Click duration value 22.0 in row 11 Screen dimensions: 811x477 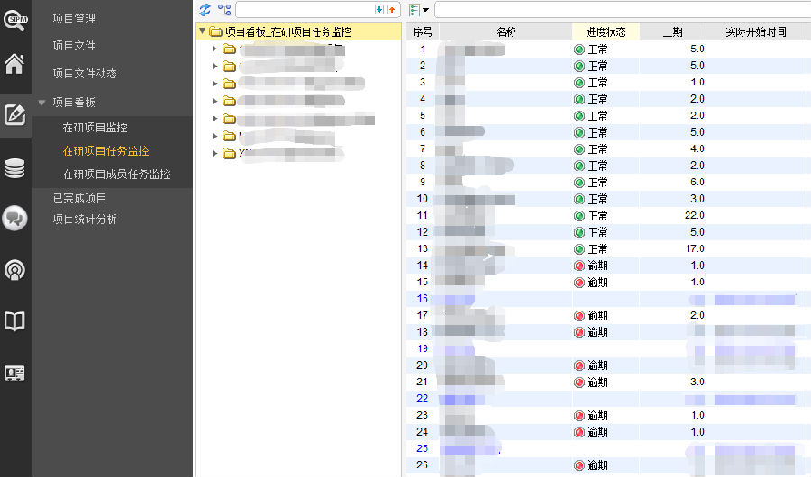695,215
